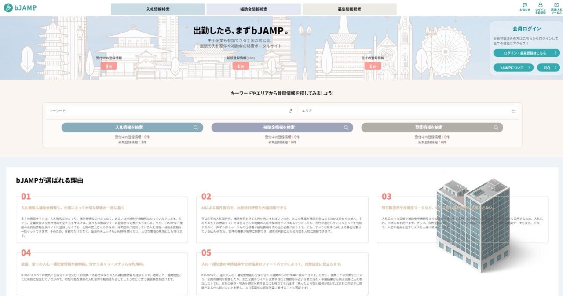This screenshot has width=563, height=296.
Task: Open the エリア list menu icon
Action: (x=514, y=111)
